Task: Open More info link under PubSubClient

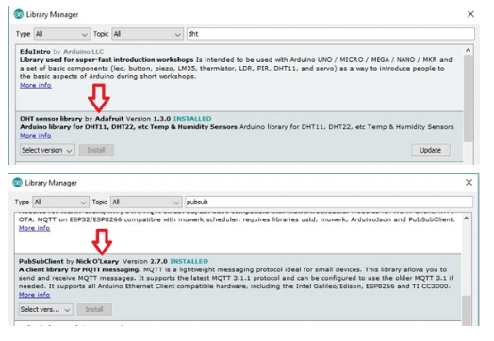Action: [34, 295]
